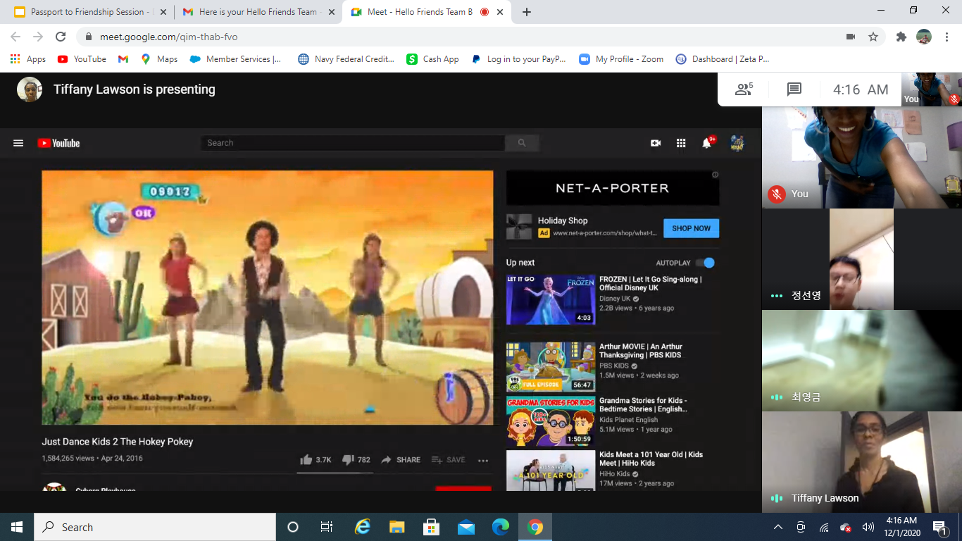This screenshot has height=541, width=962.
Task: Open Grandma Stories for Kids title link
Action: (643, 404)
